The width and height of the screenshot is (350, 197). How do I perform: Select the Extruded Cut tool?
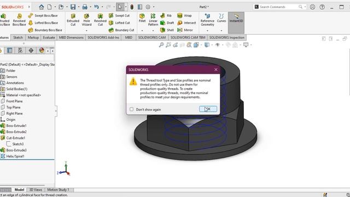coord(73,20)
